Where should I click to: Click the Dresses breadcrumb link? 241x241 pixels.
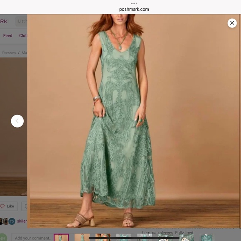point(9,53)
